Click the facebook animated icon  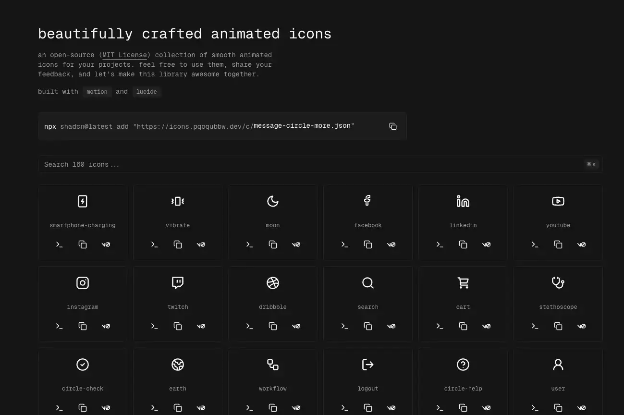pos(367,201)
